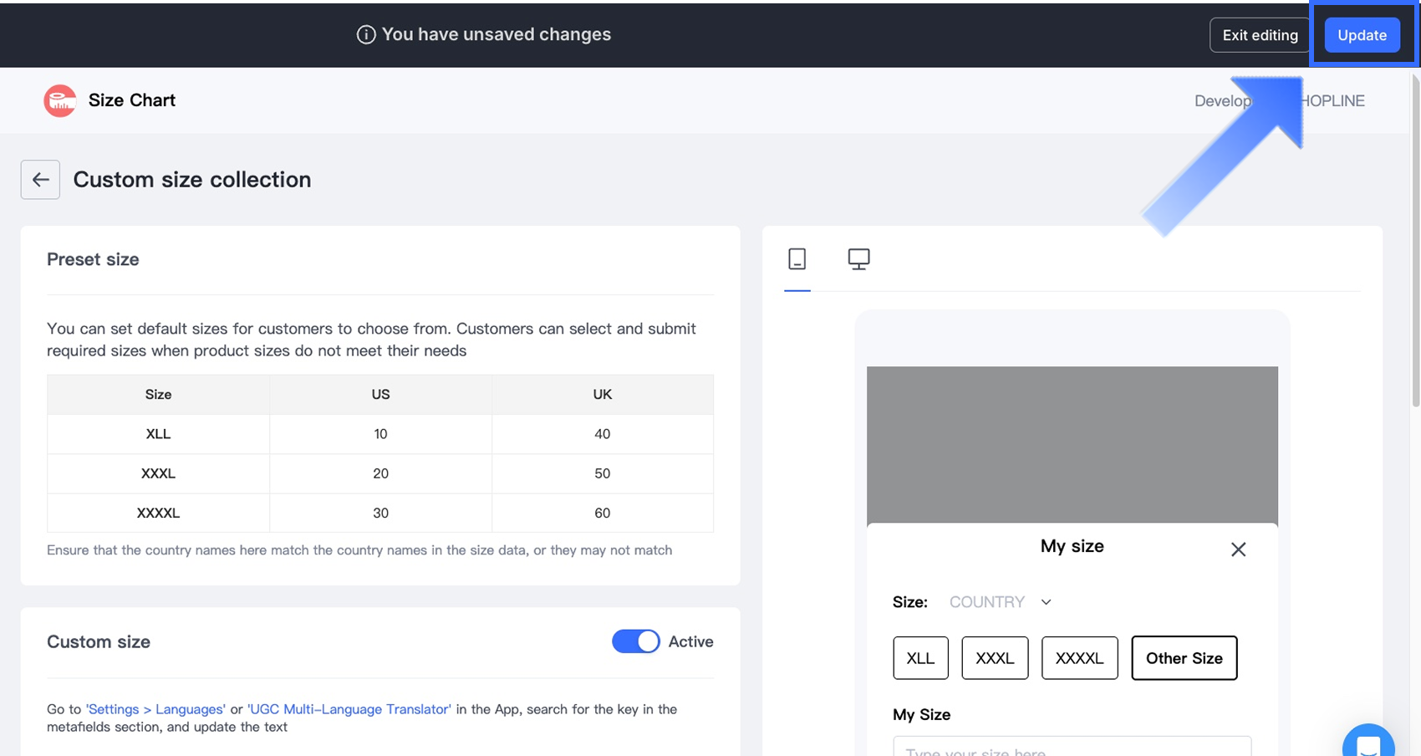Switch to desktop preview icon
The image size is (1421, 756).
pyautogui.click(x=858, y=259)
